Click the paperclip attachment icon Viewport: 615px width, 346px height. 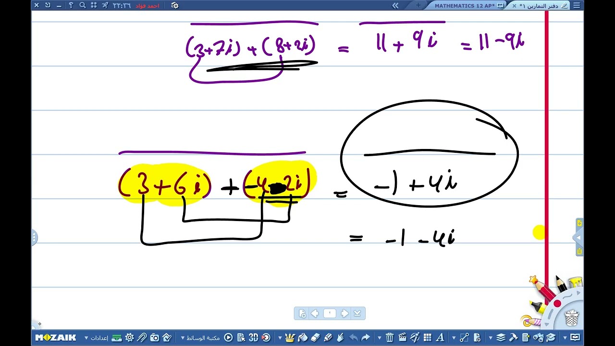coord(142,338)
